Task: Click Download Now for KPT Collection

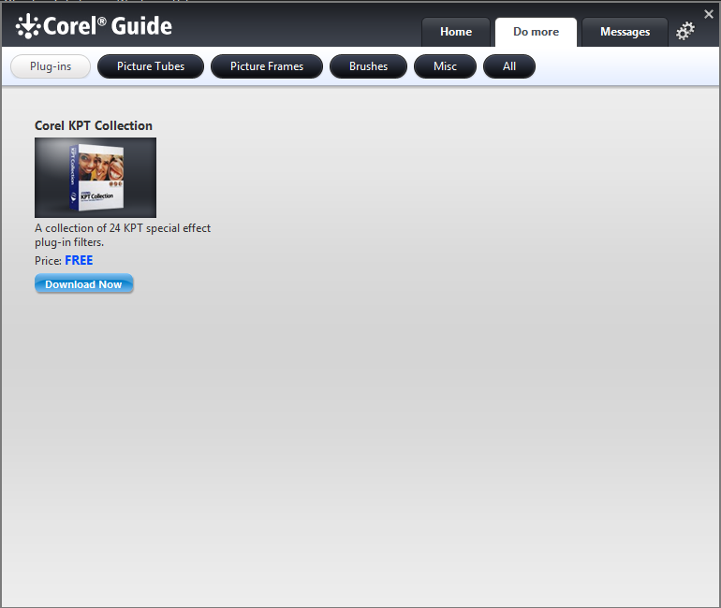Action: [83, 284]
